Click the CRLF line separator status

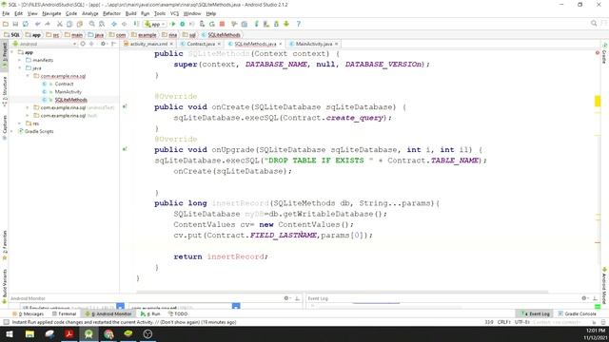(503, 322)
